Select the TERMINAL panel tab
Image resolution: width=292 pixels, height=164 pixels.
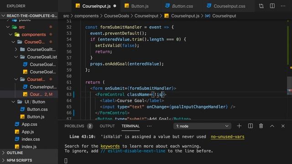130,126
